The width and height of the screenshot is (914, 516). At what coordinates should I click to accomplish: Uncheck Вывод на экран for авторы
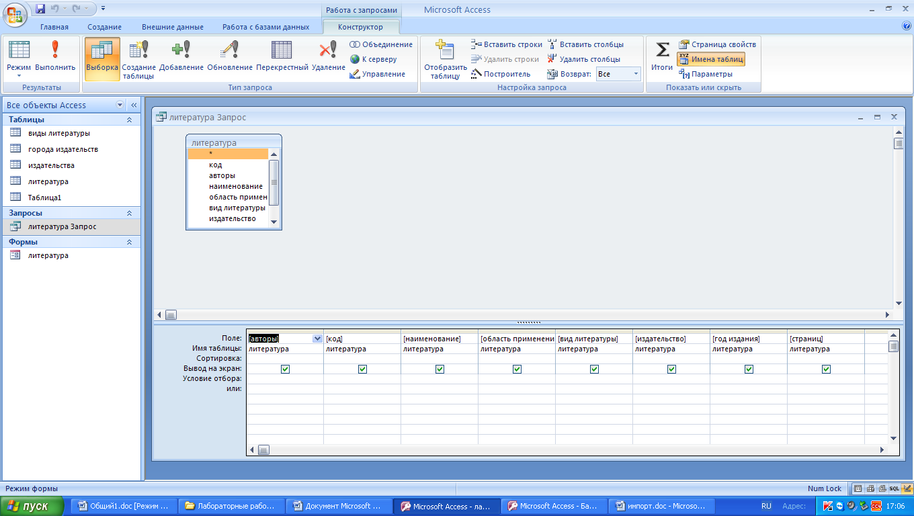285,369
